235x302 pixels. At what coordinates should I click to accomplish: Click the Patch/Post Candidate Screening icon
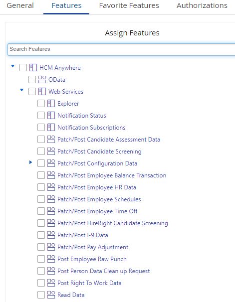[x=51, y=151]
